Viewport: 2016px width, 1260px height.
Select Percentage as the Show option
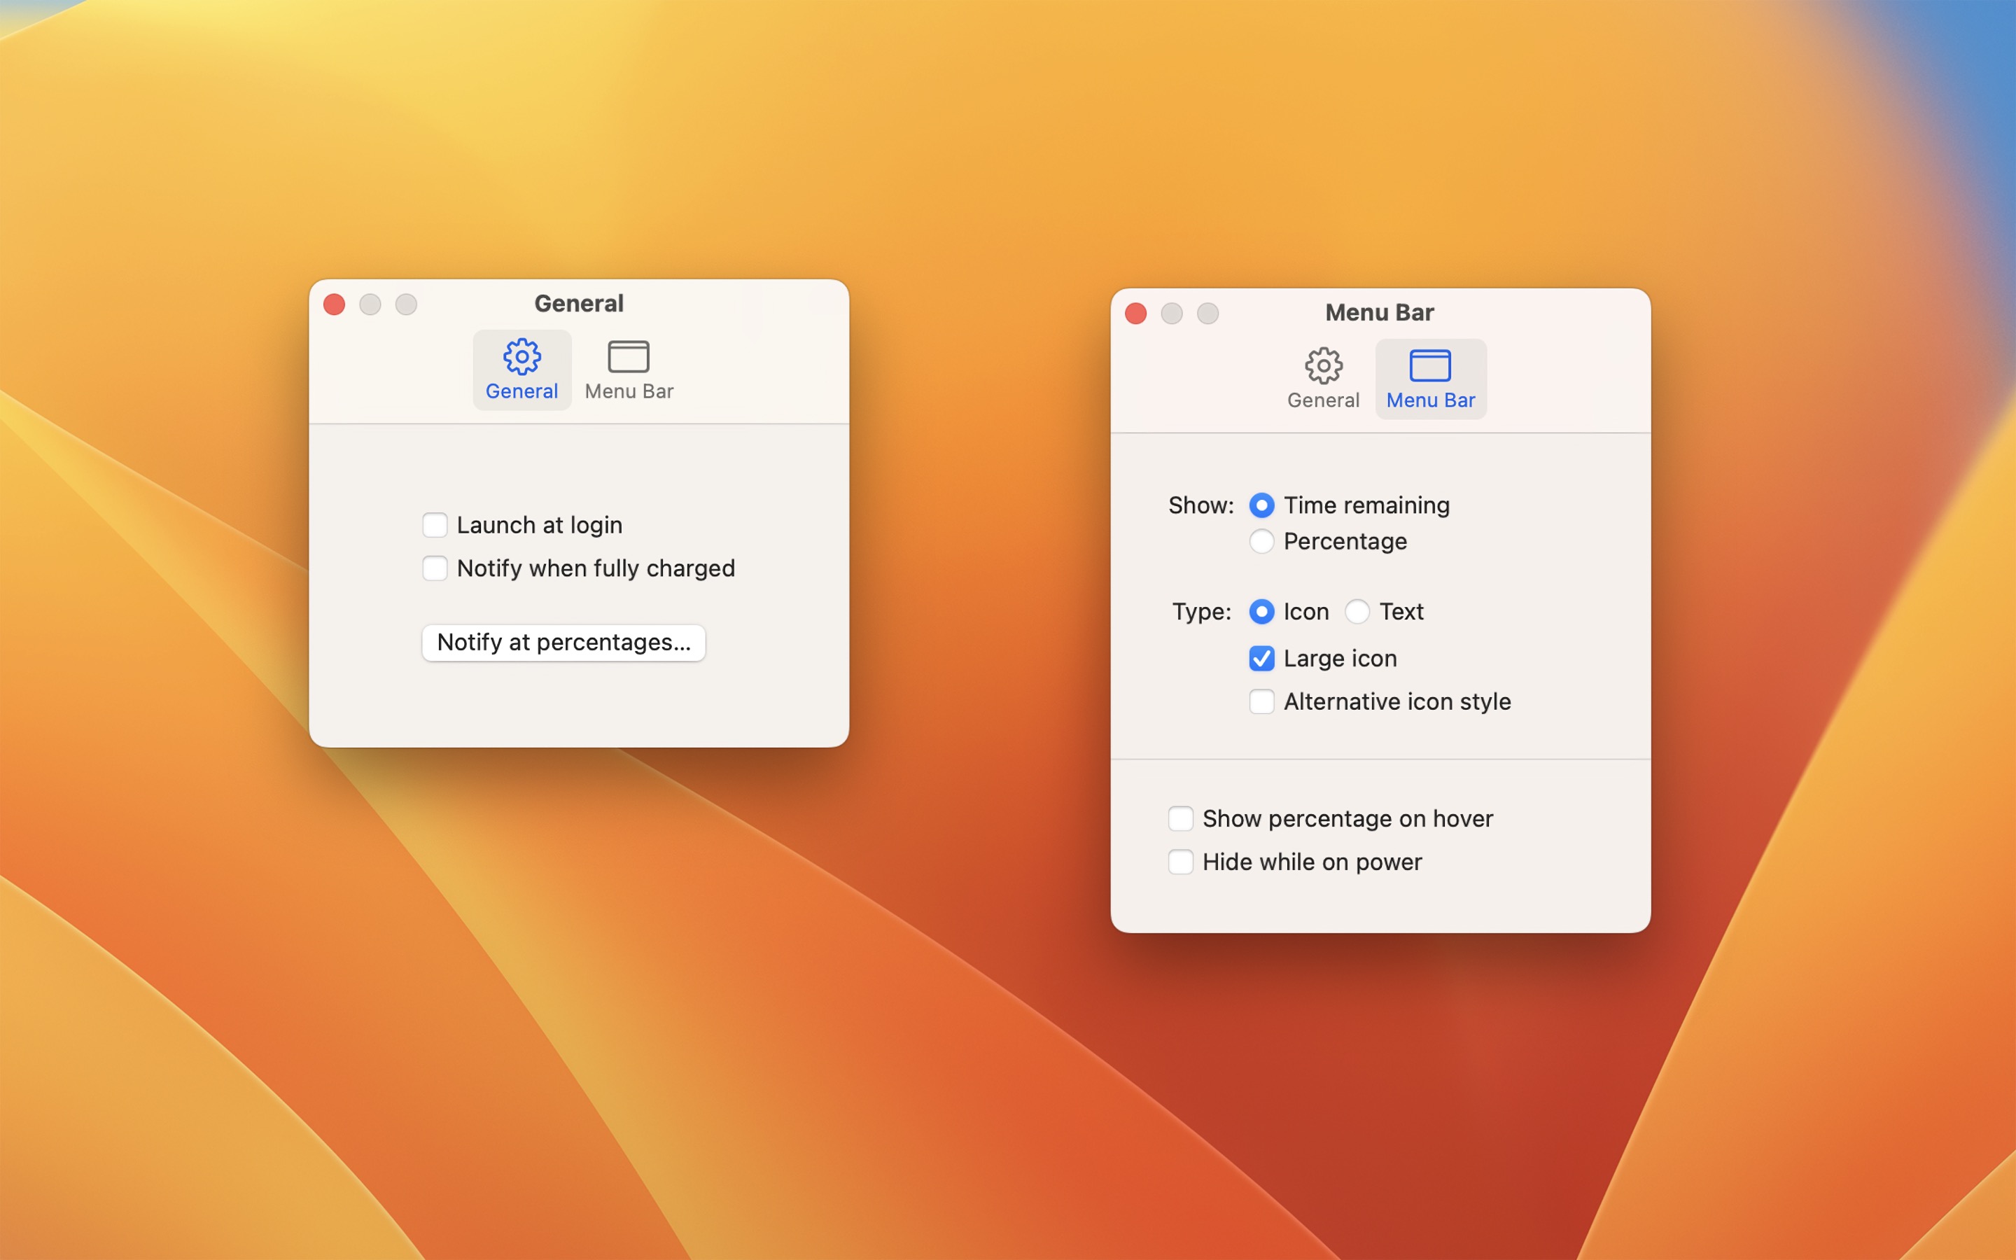point(1261,541)
